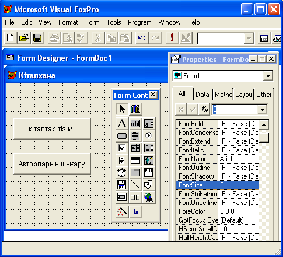Select the Text Box tool (abl)
Image resolution: width=283 pixels, height=257 pixels.
tap(135, 123)
